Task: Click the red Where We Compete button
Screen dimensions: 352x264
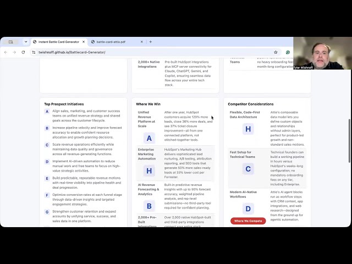Action: [248, 221]
